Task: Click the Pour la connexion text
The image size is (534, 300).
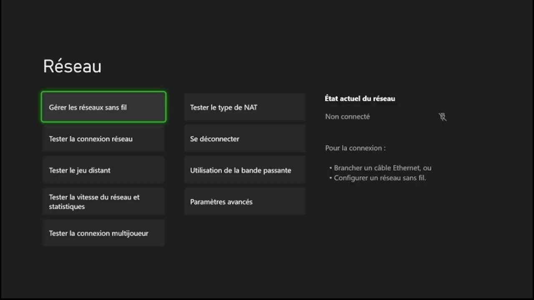Action: tap(355, 148)
